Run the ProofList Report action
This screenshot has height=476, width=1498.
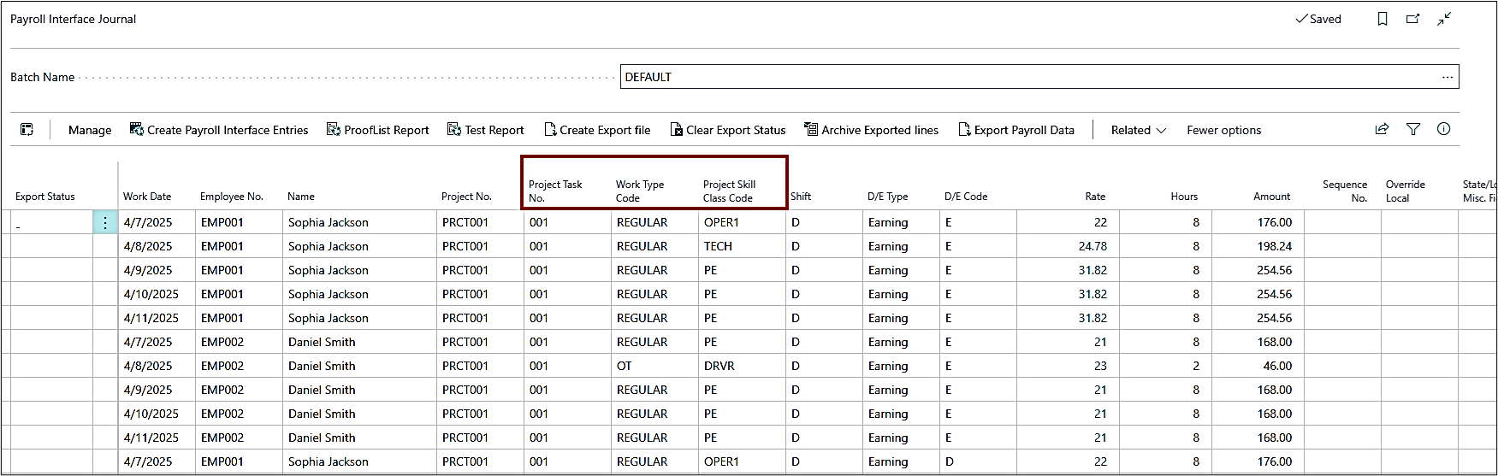click(x=378, y=130)
